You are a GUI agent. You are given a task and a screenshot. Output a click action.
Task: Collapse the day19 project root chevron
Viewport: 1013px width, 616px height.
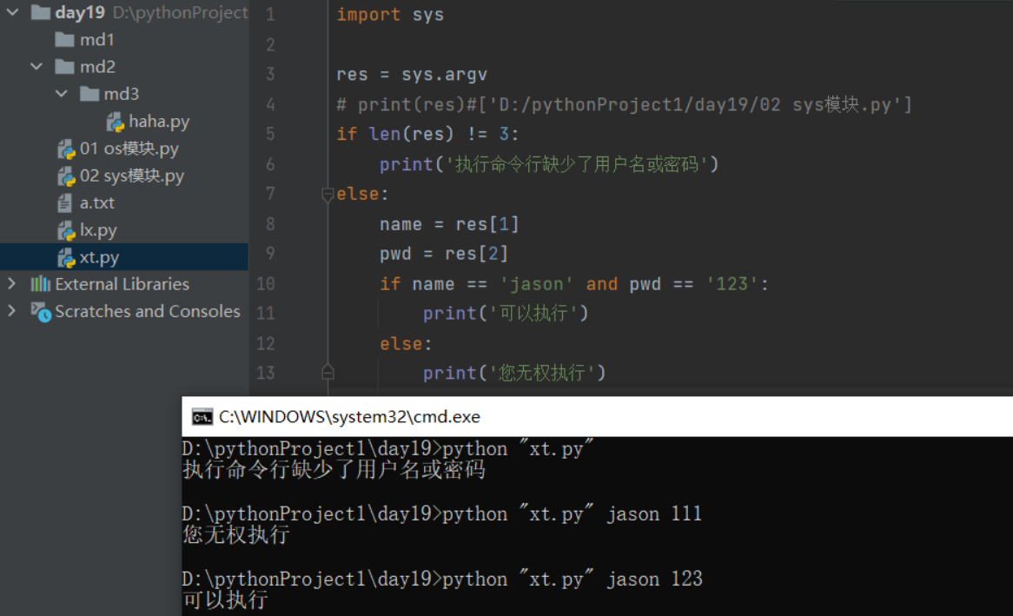point(12,12)
